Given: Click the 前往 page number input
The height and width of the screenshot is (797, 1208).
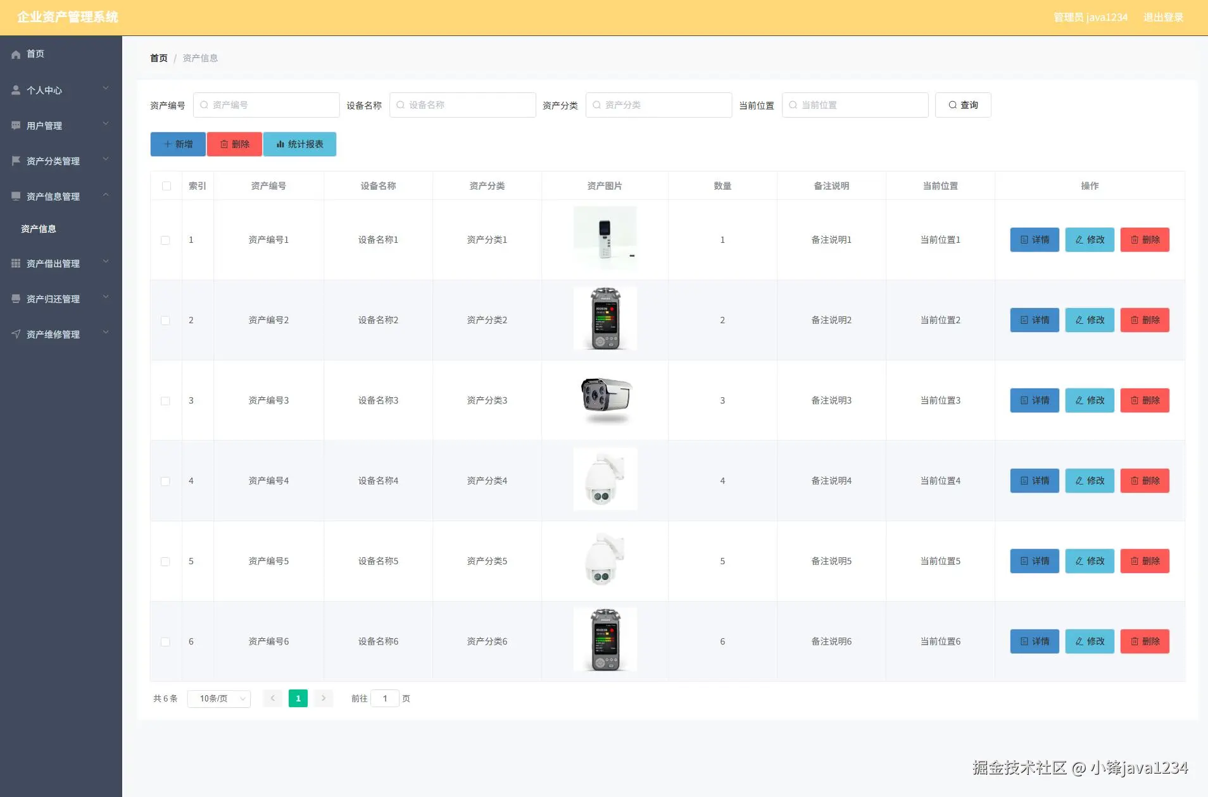Looking at the screenshot, I should pos(385,698).
